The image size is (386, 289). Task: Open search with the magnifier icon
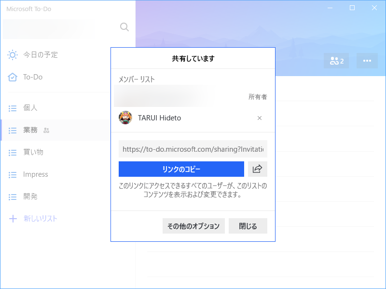click(x=124, y=27)
